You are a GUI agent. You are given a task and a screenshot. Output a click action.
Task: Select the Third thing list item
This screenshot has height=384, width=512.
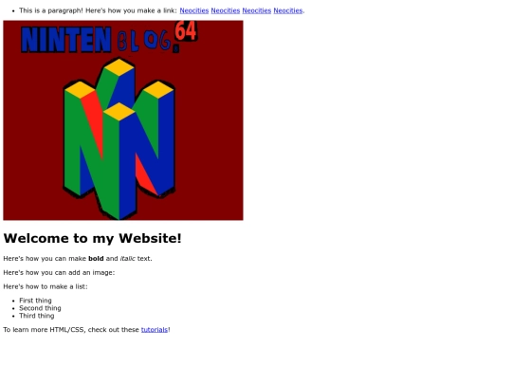coord(37,316)
